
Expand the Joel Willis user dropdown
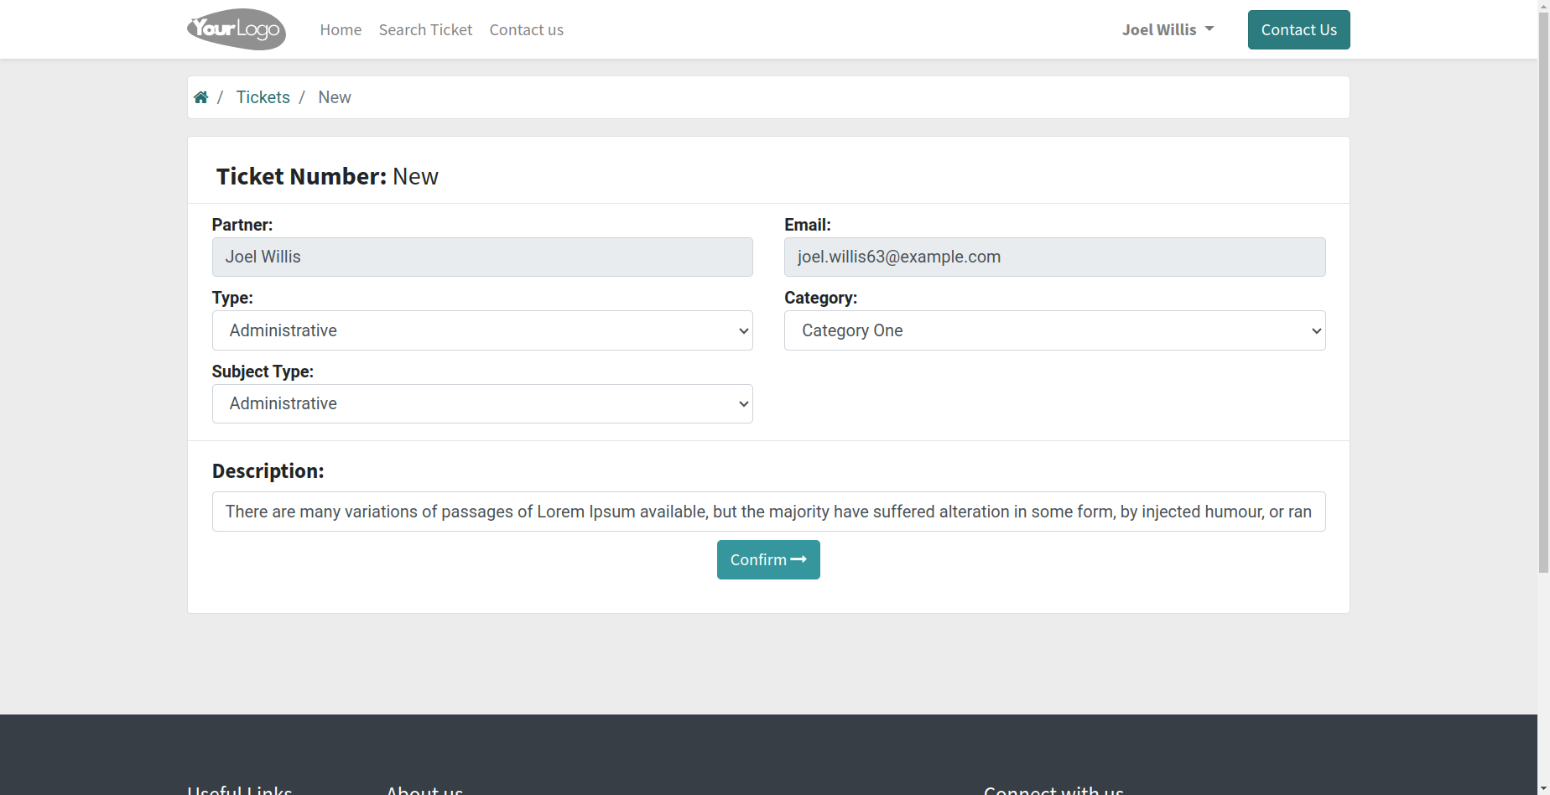pyautogui.click(x=1168, y=29)
